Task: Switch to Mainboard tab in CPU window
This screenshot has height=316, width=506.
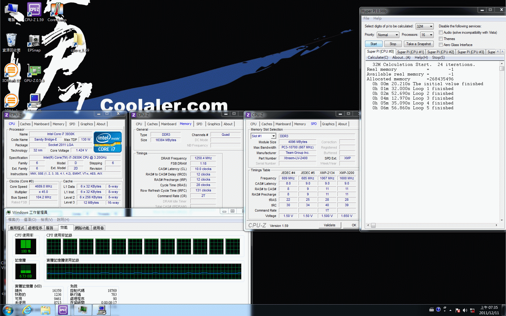Action: click(42, 124)
